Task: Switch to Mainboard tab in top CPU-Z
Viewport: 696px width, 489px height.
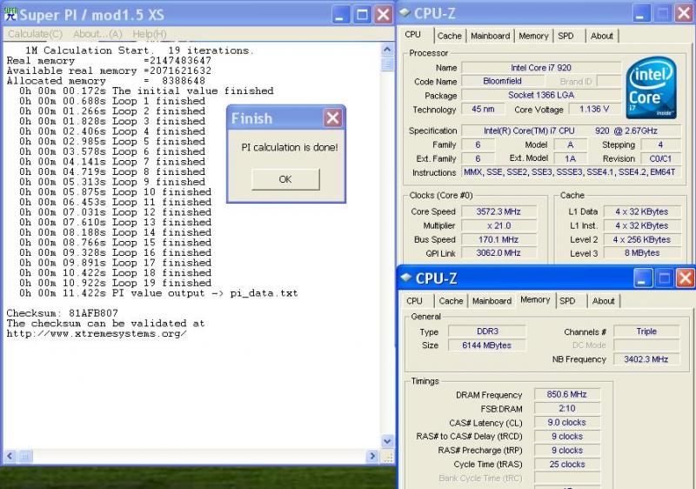Action: [x=490, y=36]
